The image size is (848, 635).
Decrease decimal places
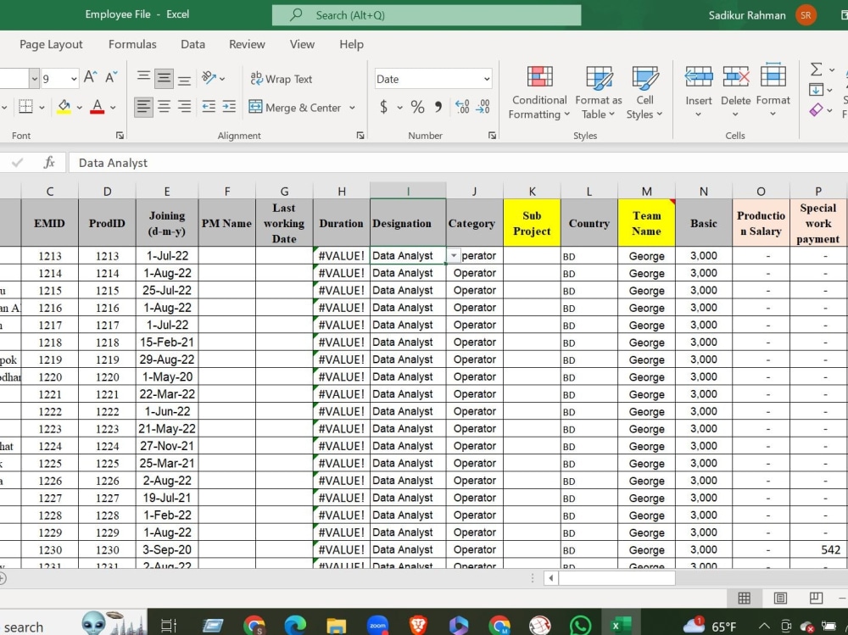tap(483, 107)
